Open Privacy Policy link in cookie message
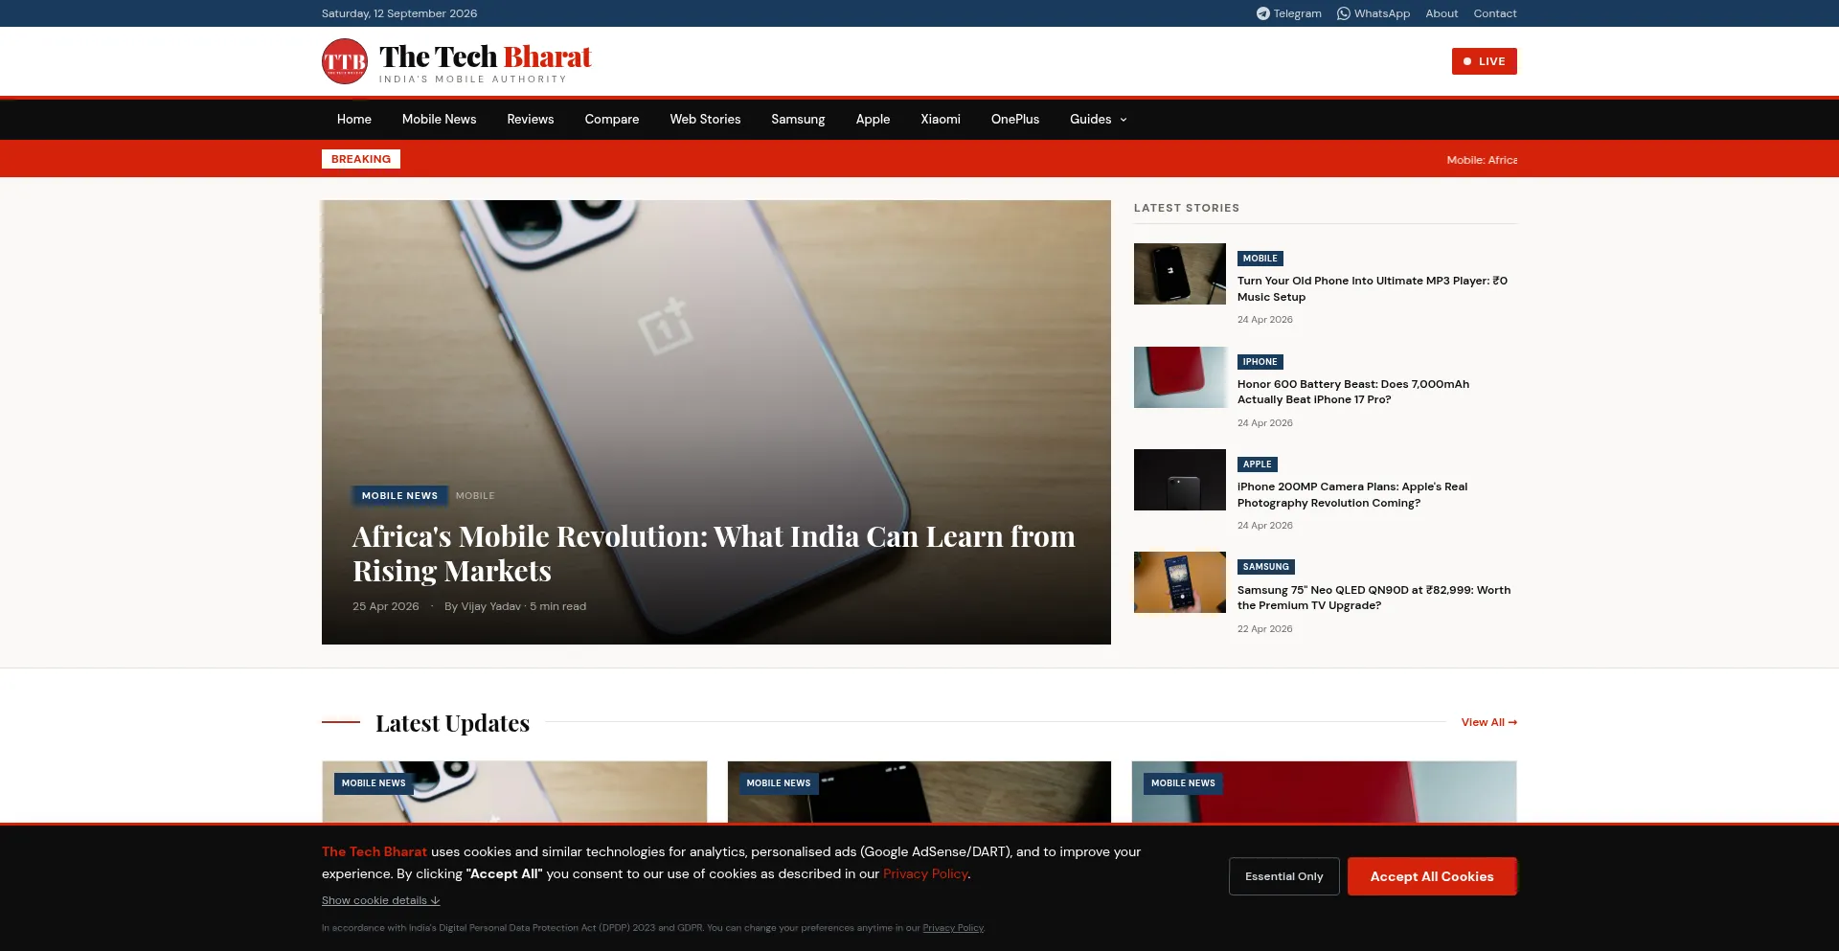Viewport: 1839px width, 951px height. (x=925, y=873)
